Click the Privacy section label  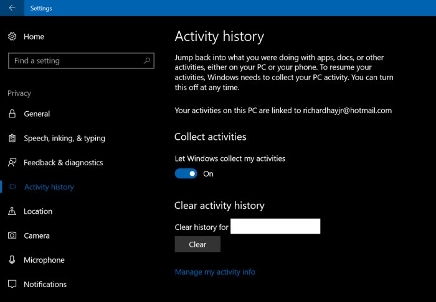coord(19,93)
